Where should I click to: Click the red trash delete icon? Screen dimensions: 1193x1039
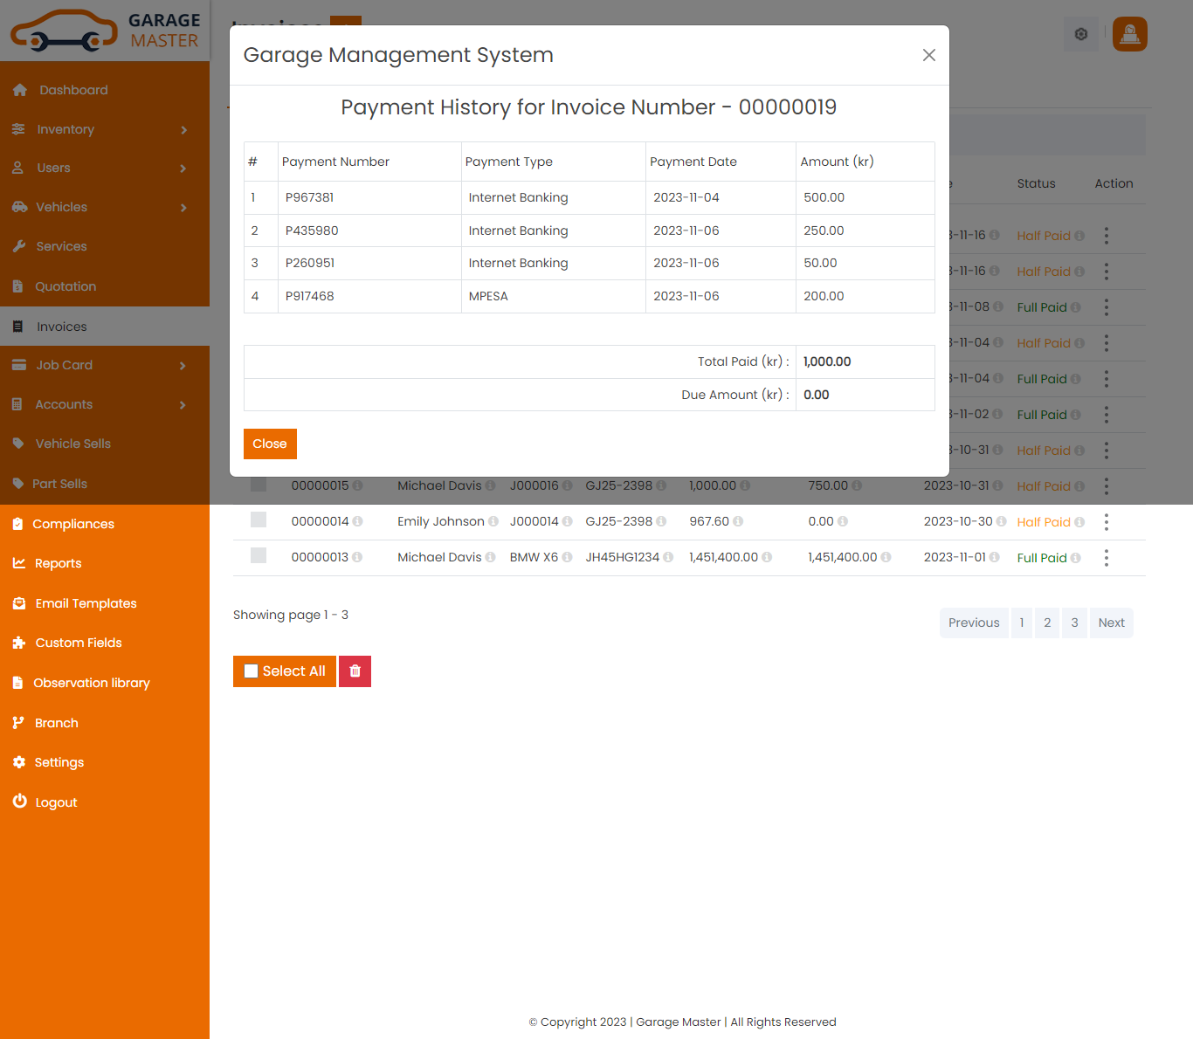tap(355, 671)
